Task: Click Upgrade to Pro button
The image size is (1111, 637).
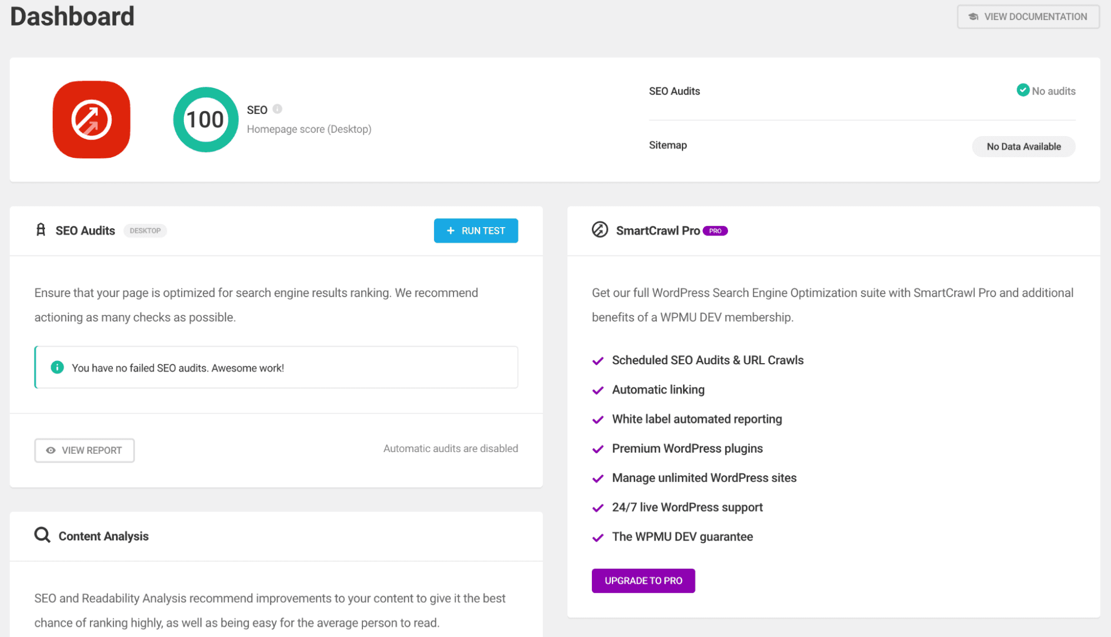Action: (x=643, y=580)
